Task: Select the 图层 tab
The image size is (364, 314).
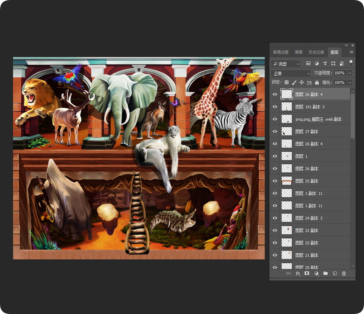Action: click(334, 52)
